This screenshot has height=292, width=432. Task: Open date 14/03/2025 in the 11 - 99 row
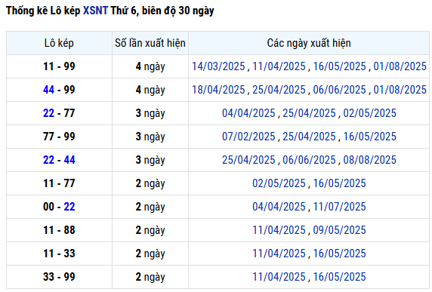pyautogui.click(x=218, y=66)
